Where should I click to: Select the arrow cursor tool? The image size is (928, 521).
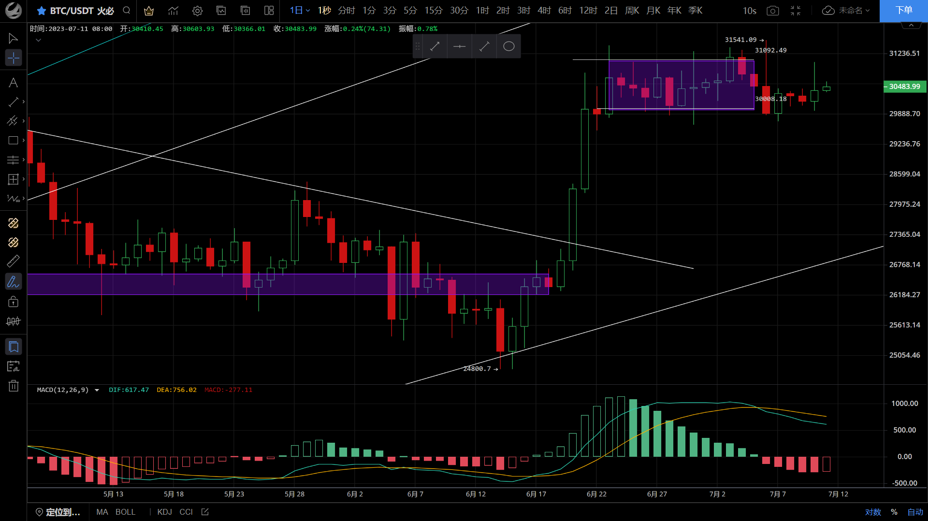13,38
